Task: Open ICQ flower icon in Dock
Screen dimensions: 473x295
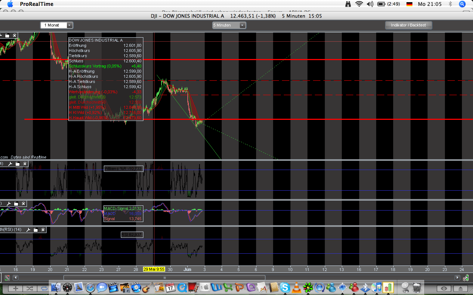Action: tap(308, 287)
